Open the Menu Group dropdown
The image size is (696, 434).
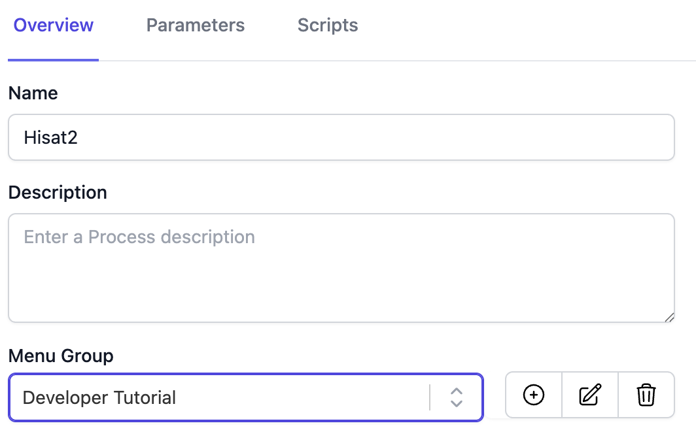pyautogui.click(x=245, y=397)
